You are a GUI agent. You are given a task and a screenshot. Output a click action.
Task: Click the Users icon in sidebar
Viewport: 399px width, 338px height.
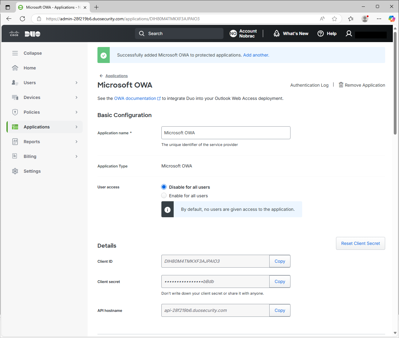pos(15,83)
